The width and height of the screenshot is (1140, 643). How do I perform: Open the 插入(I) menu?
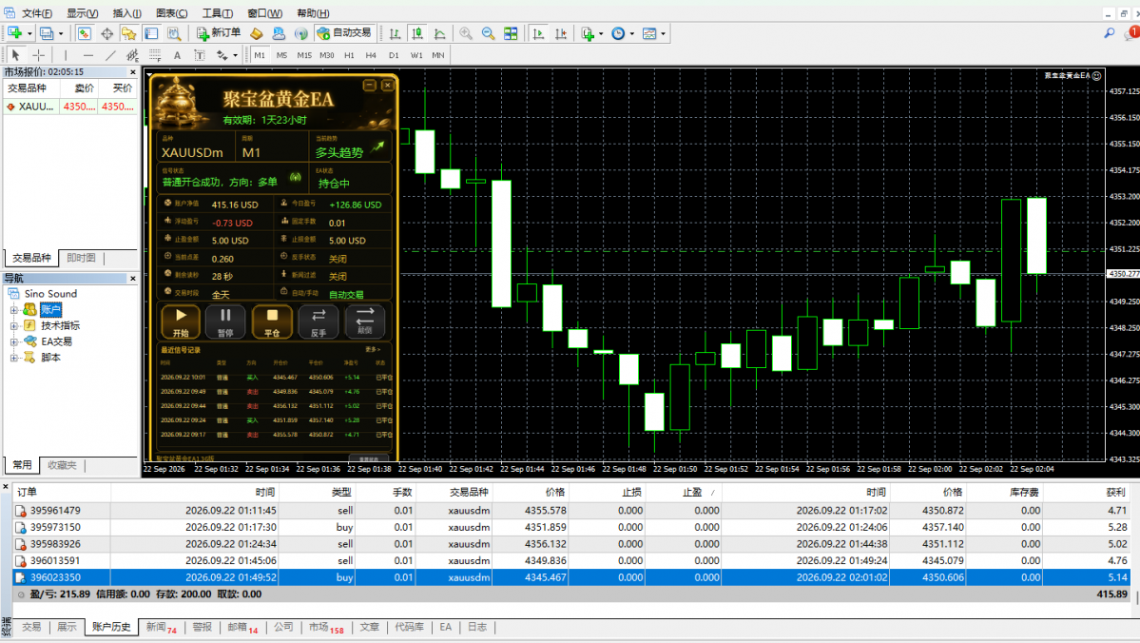click(x=126, y=13)
